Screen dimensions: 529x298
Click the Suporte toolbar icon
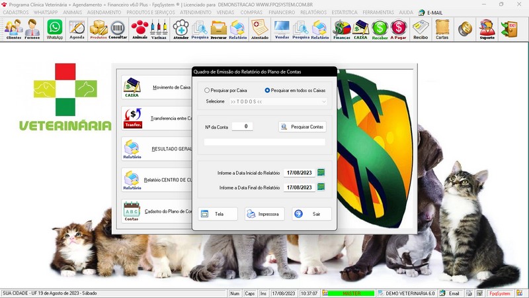tap(487, 28)
